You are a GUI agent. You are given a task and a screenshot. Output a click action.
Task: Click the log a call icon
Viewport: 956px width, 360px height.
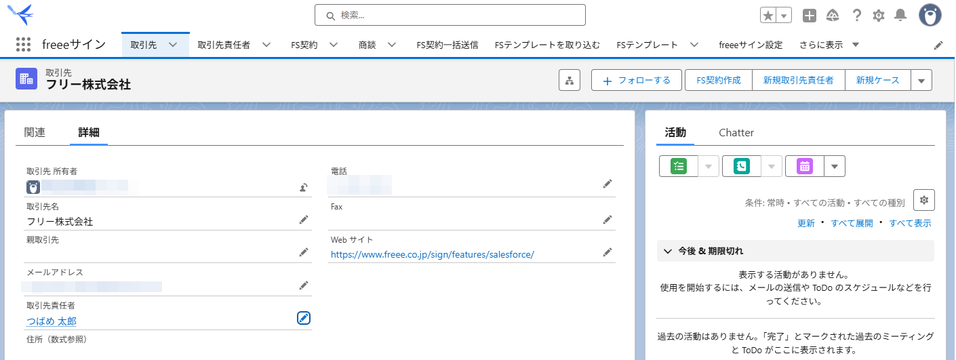point(742,166)
